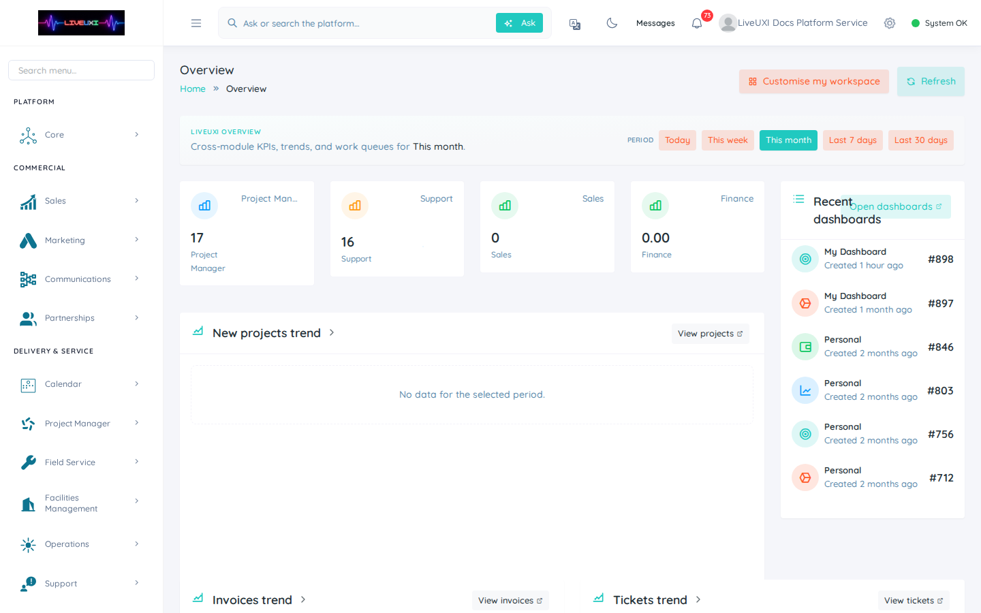The height and width of the screenshot is (613, 981).
Task: Toggle the hamburger menu icon
Action: [196, 23]
